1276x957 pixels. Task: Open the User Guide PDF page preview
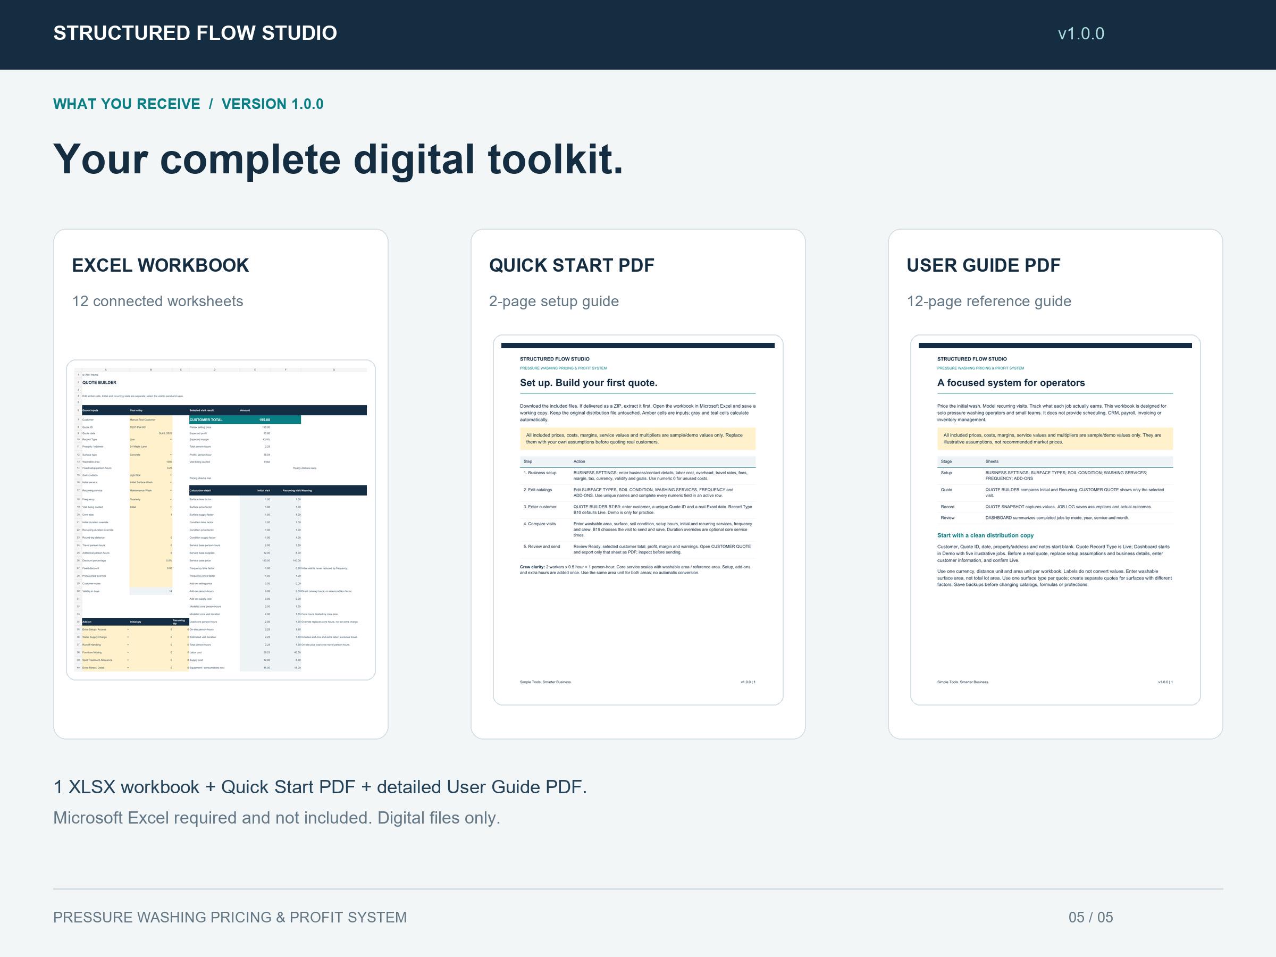point(1055,520)
